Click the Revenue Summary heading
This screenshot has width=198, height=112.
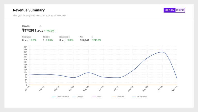(x=29, y=10)
